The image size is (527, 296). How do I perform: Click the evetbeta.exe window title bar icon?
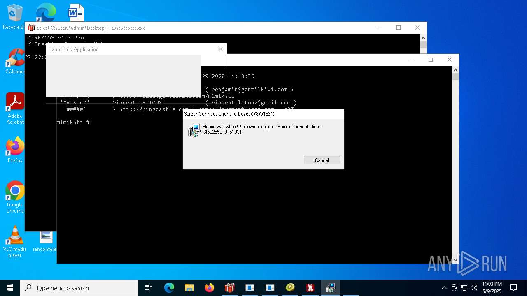point(31,28)
